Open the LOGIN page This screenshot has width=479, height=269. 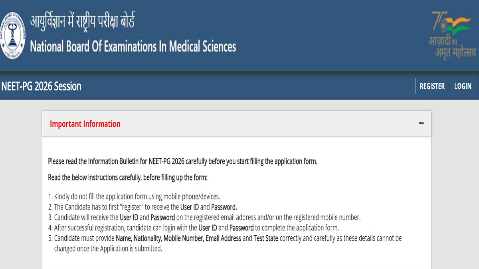[463, 86]
